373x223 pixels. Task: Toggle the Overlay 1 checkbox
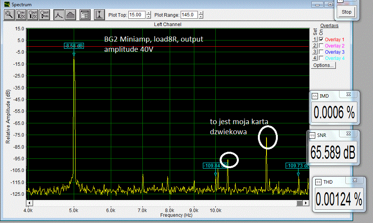[321, 39]
